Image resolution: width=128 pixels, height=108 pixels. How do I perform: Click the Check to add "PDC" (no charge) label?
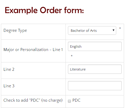tap(33, 100)
